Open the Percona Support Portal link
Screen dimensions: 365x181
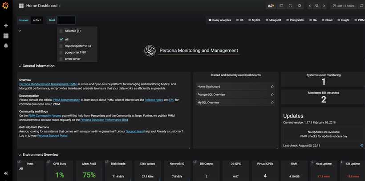53,136
